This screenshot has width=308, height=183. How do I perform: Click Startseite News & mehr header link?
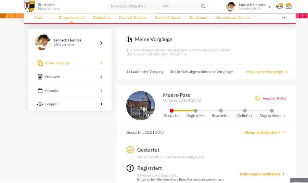[x=49, y=6]
